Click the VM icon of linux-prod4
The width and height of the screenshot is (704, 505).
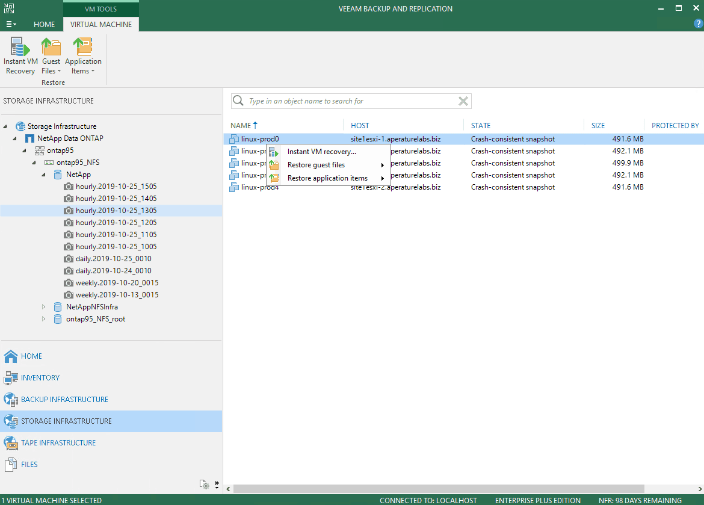(x=234, y=187)
